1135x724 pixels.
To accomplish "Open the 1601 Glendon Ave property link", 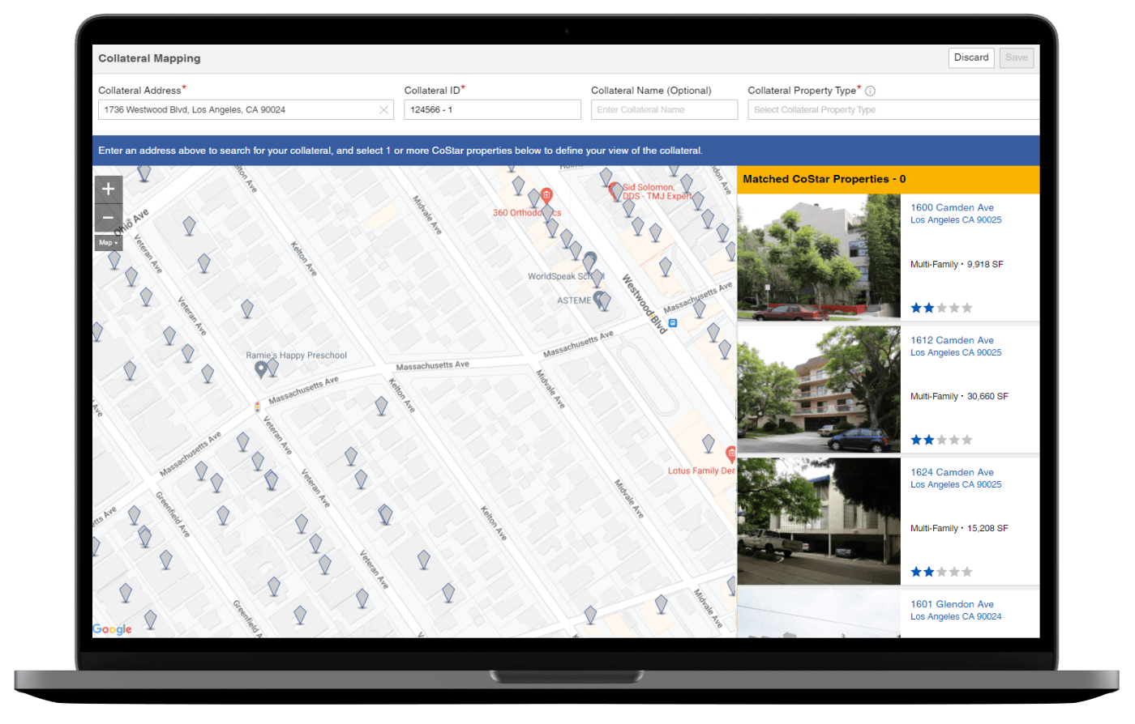I will point(952,604).
